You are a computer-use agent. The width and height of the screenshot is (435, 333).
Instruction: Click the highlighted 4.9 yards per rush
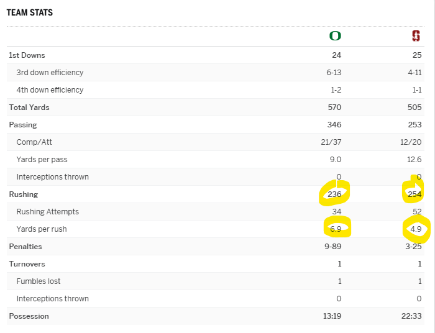click(416, 229)
